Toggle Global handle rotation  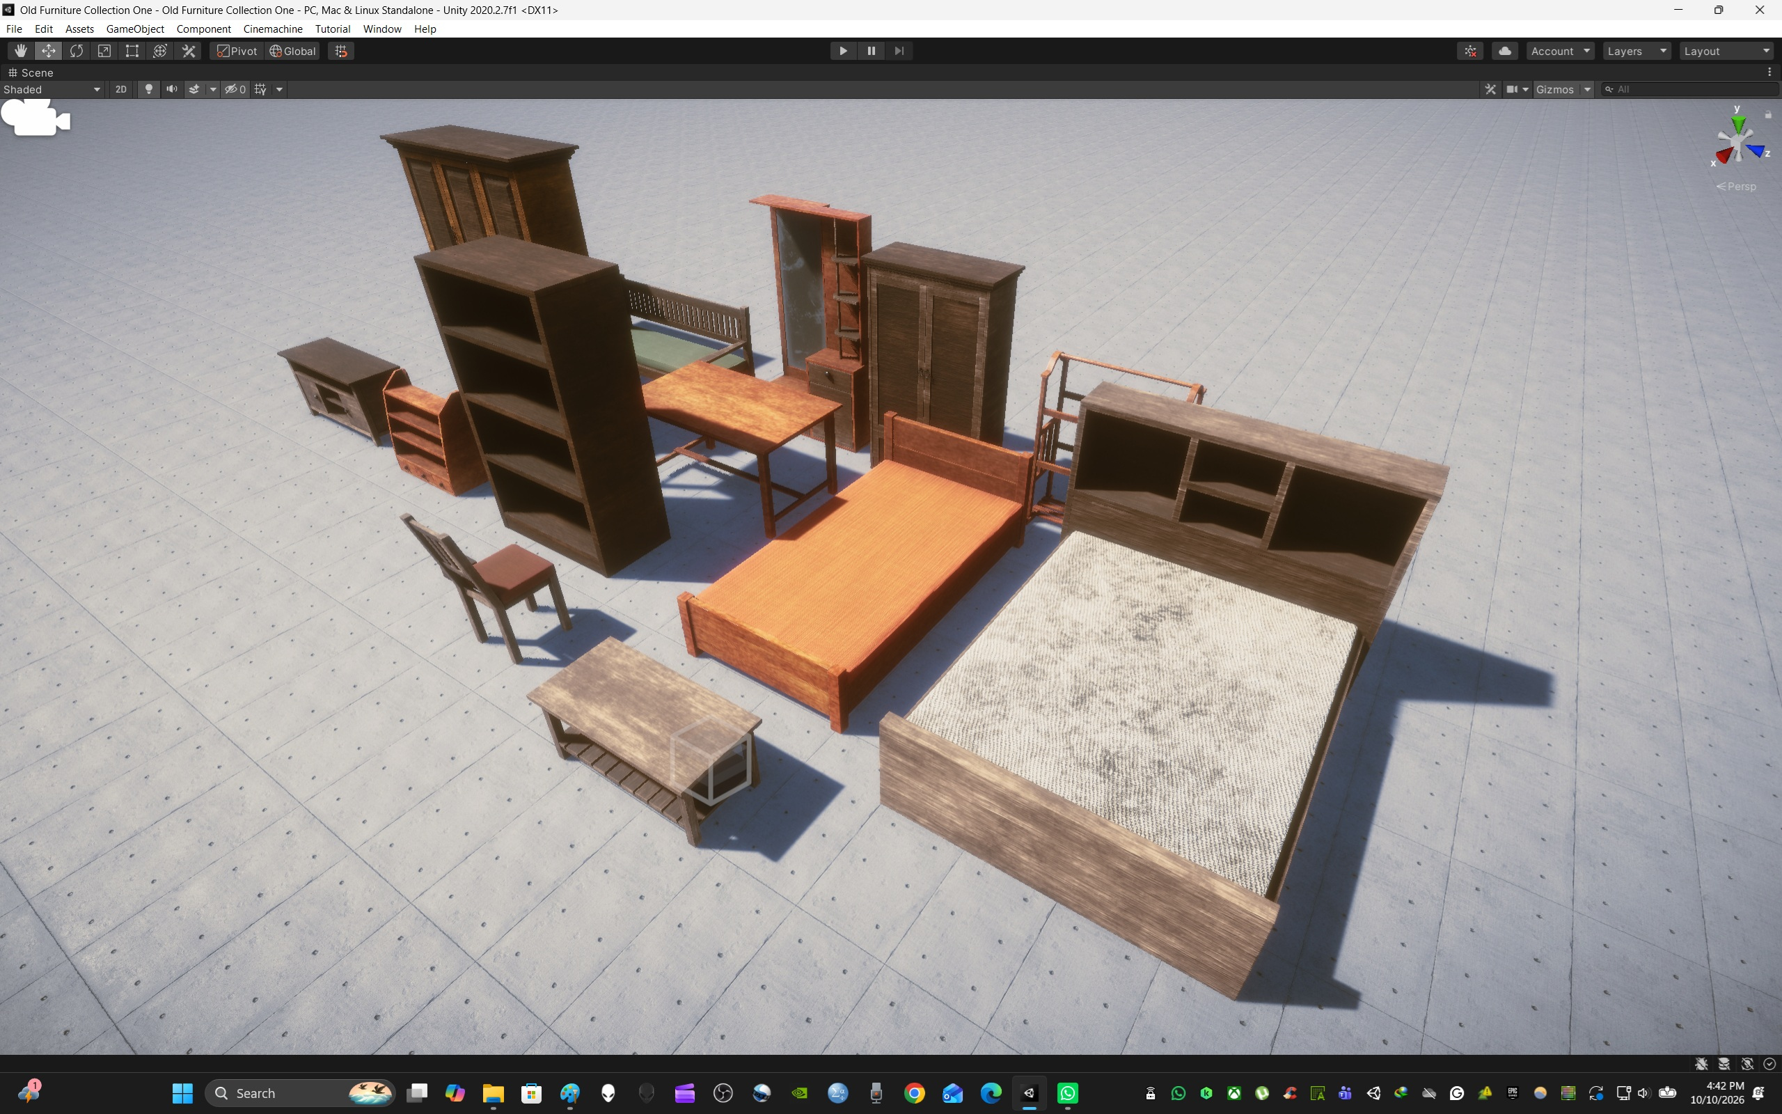point(293,51)
